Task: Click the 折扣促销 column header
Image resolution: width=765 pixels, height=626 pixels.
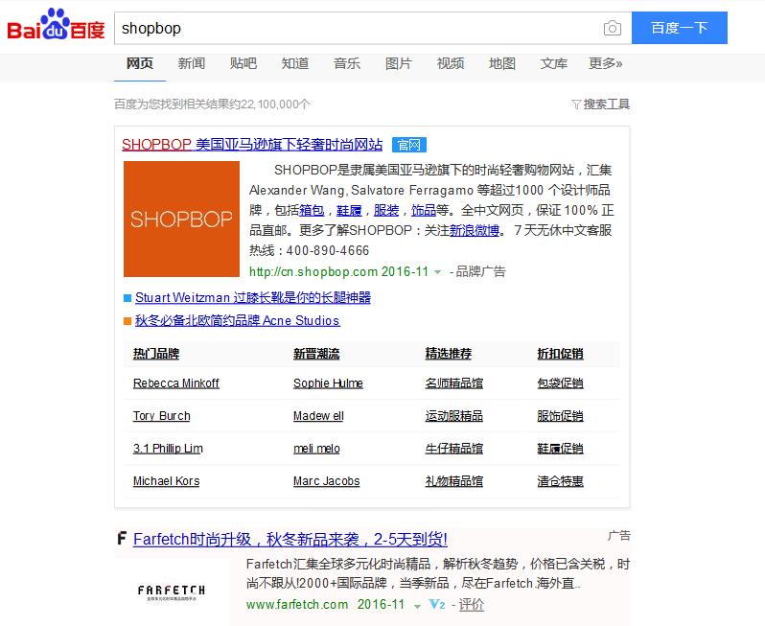Action: point(560,354)
